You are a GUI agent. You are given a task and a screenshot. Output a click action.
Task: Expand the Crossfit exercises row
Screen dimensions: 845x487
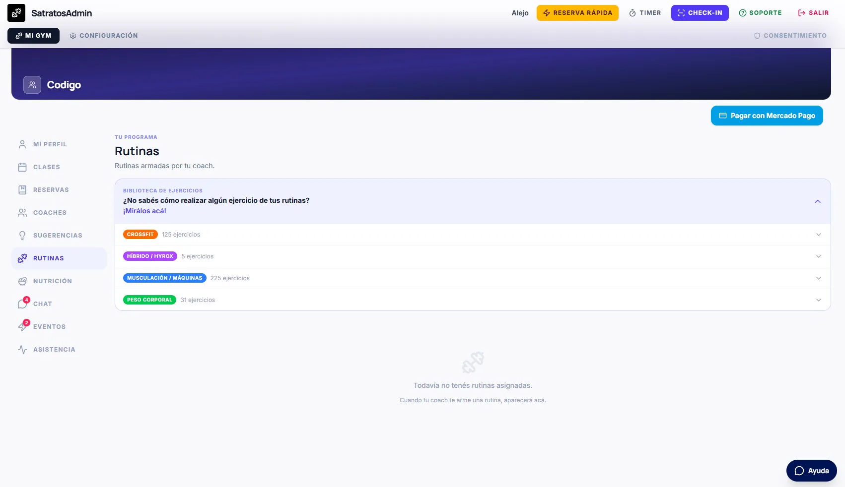(x=473, y=235)
